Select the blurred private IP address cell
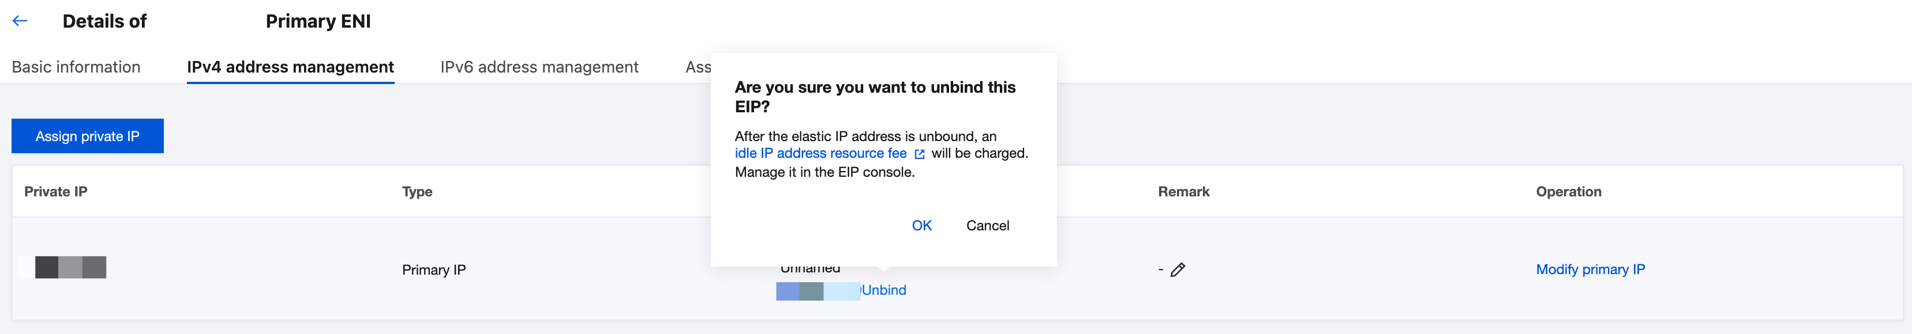1912x334 pixels. 70,267
